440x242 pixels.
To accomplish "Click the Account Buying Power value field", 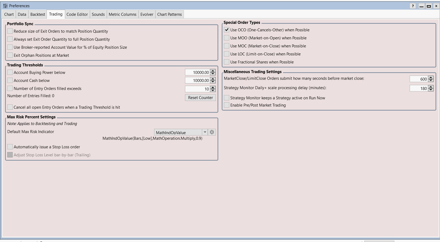I will 197,73.
